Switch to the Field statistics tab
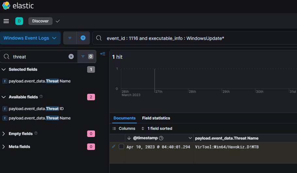This screenshot has width=297, height=173. [x=156, y=118]
